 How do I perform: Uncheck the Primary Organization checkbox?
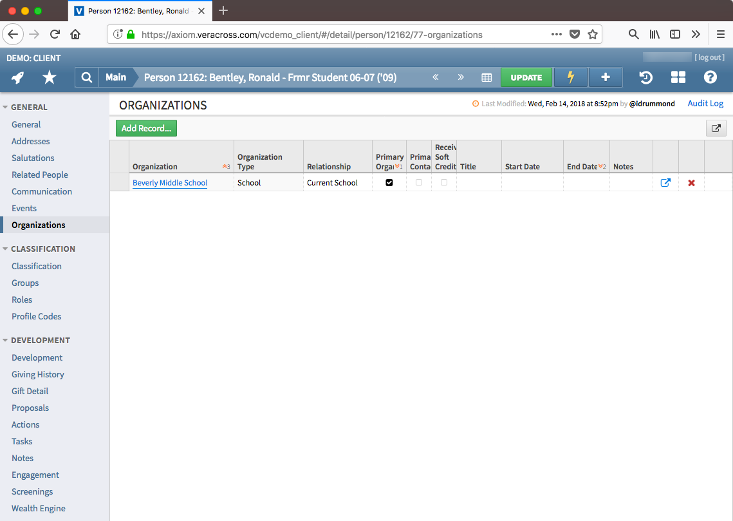(389, 183)
